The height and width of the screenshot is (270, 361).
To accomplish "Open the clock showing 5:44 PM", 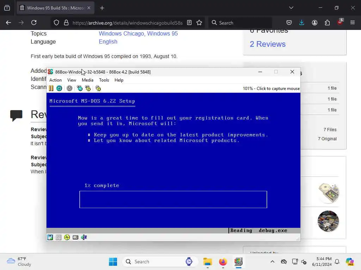I will (322, 262).
